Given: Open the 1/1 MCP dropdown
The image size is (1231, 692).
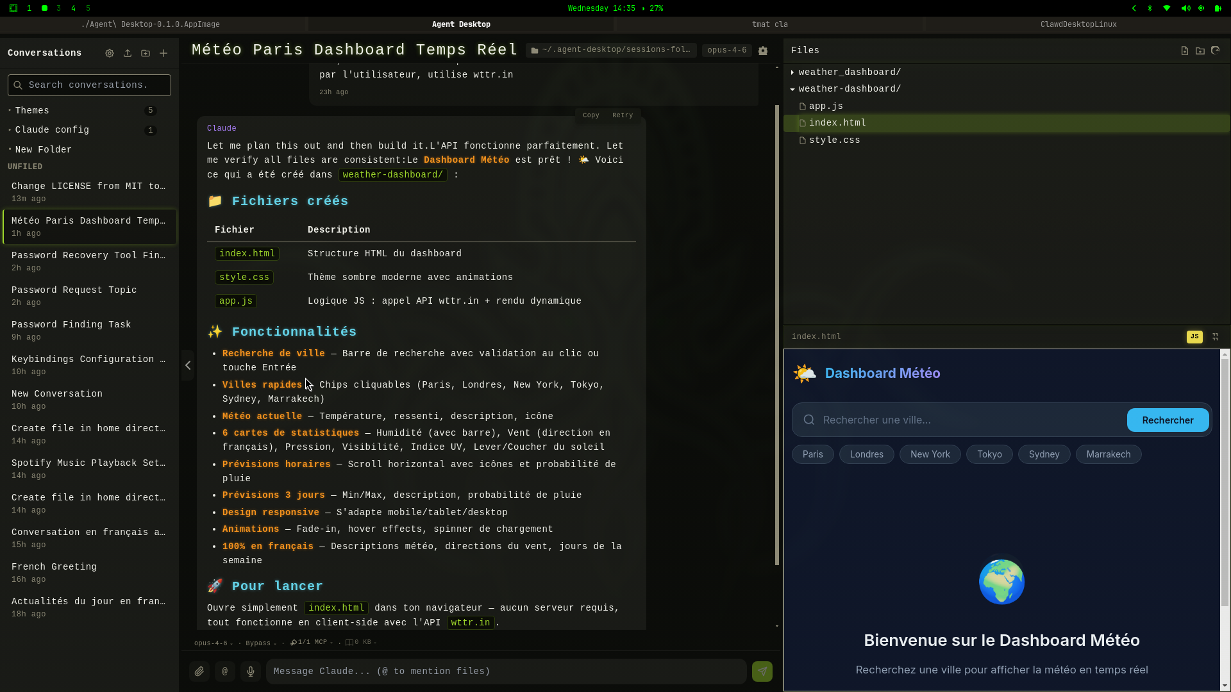Looking at the screenshot, I should point(312,642).
